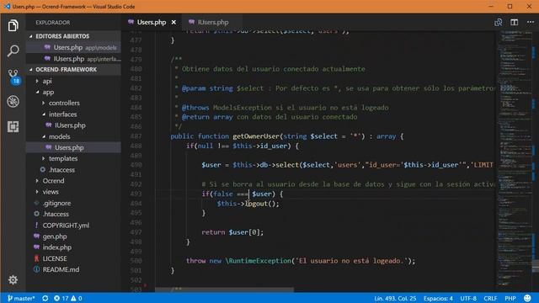The height and width of the screenshot is (303, 539).
Task: Click the logout() method call
Action: [262, 204]
